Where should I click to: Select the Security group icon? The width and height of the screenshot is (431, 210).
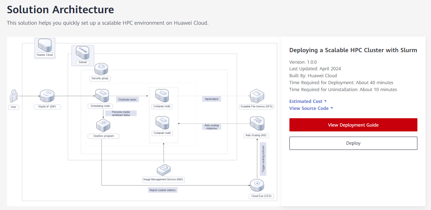coord(101,69)
